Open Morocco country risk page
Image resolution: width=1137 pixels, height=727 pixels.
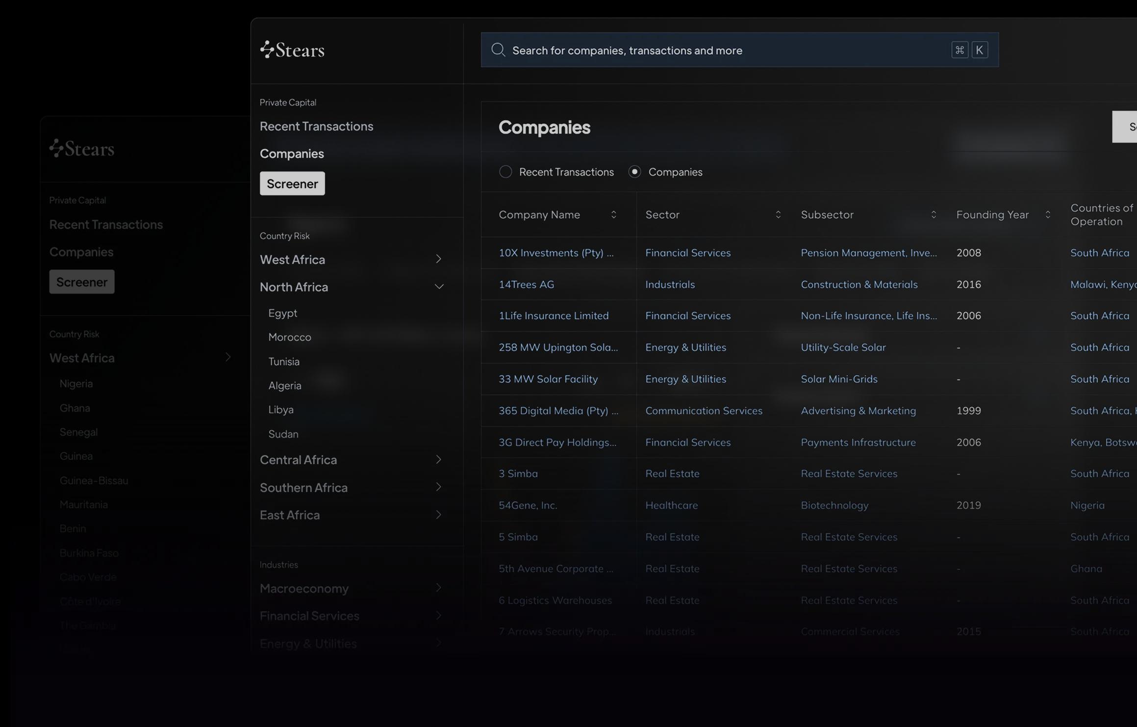(290, 337)
